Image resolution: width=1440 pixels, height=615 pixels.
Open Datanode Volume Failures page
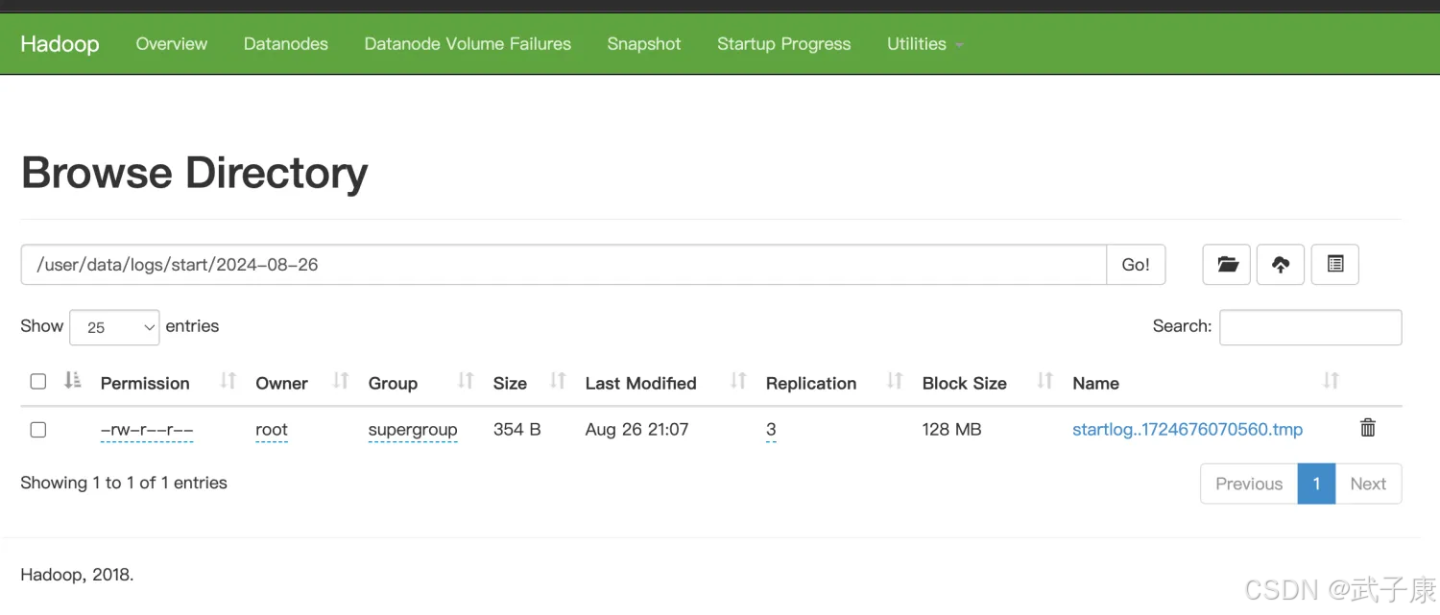[x=468, y=44]
